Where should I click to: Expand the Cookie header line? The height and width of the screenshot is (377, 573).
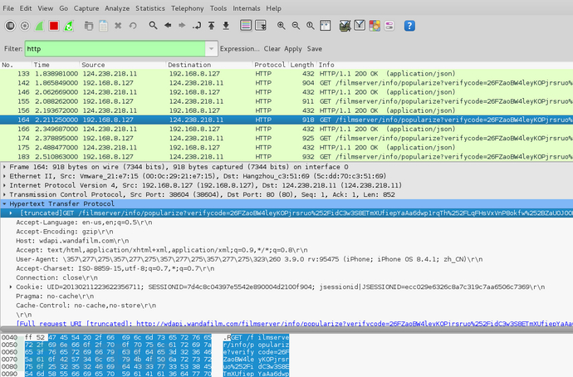[x=11, y=286]
